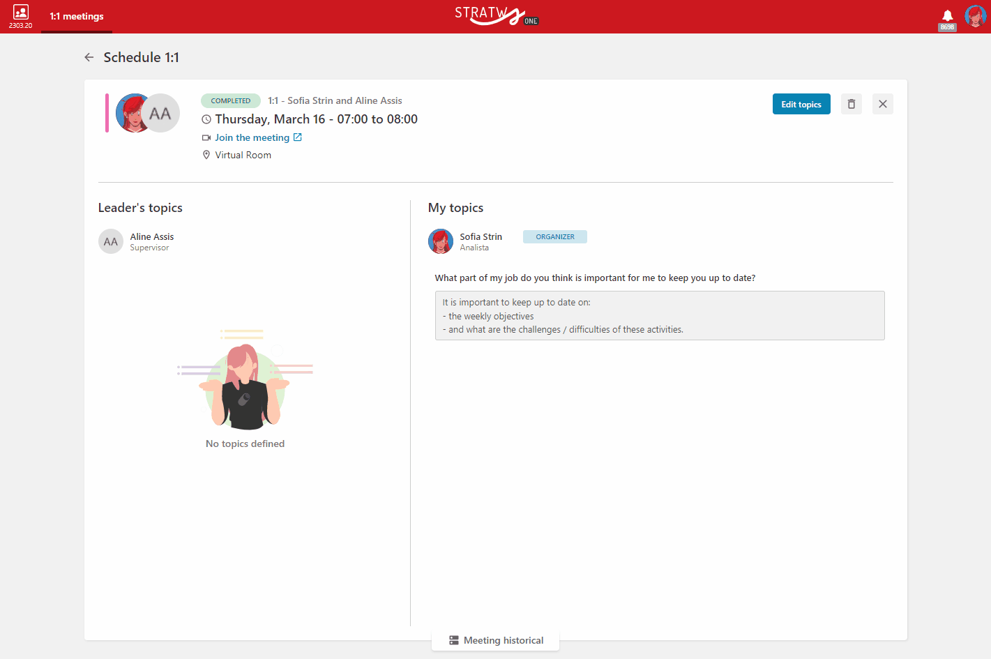Viewport: 991px width, 659px height.
Task: Open the notifications bell
Action: coord(947,15)
